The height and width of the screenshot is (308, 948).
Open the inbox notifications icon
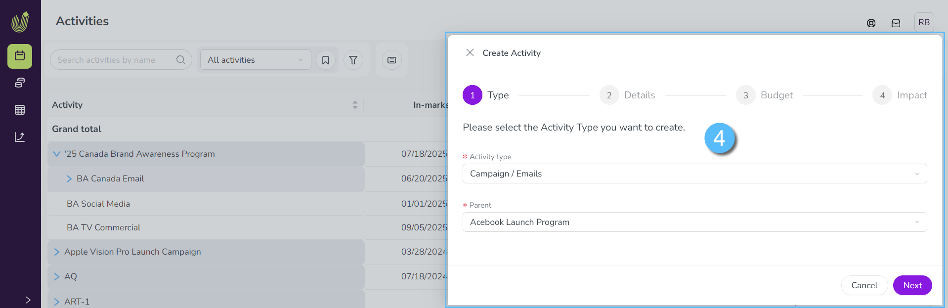896,23
